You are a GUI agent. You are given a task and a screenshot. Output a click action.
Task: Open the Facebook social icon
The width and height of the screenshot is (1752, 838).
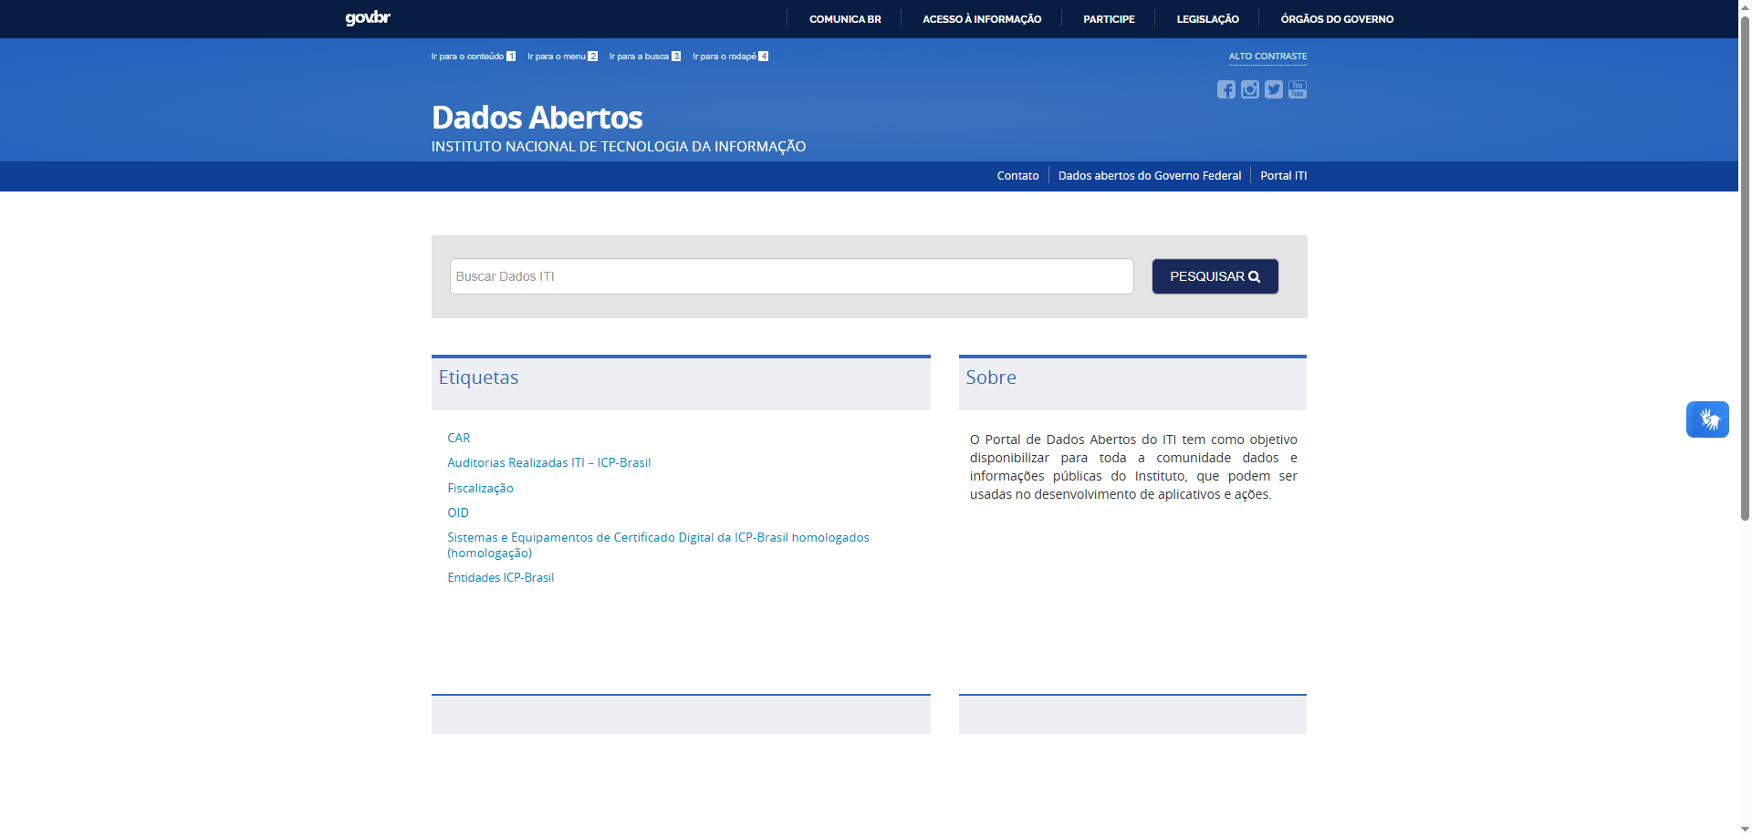[1225, 89]
